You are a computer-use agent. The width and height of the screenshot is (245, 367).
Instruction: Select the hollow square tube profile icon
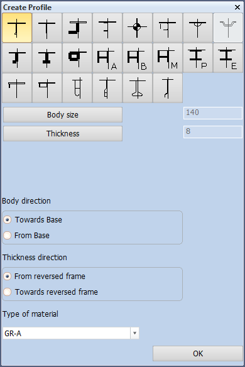tap(77, 58)
